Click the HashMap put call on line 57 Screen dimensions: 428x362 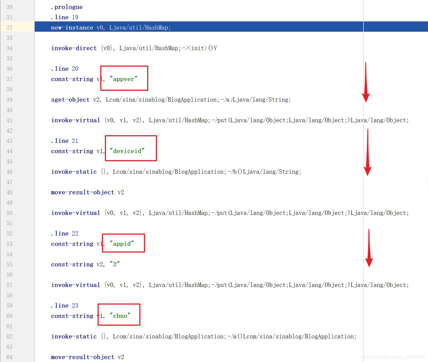tap(230, 285)
